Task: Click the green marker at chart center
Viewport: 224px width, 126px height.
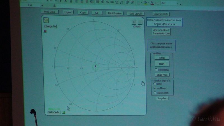Action: [95, 66]
